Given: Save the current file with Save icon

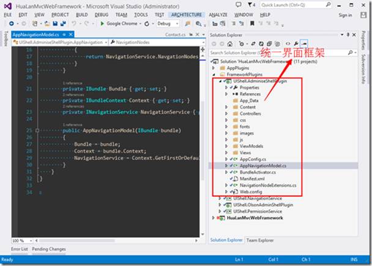Looking at the screenshot, I should tap(55, 23).
